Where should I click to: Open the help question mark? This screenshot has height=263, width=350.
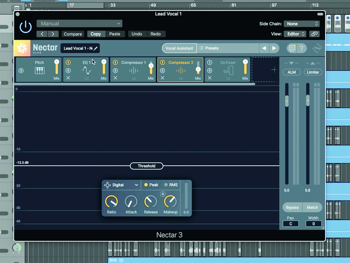(302, 48)
